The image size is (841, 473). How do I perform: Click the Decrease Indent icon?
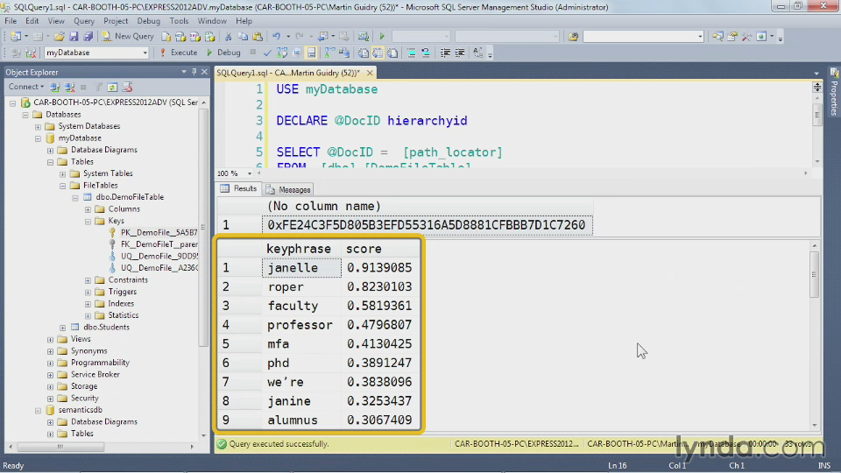point(445,53)
